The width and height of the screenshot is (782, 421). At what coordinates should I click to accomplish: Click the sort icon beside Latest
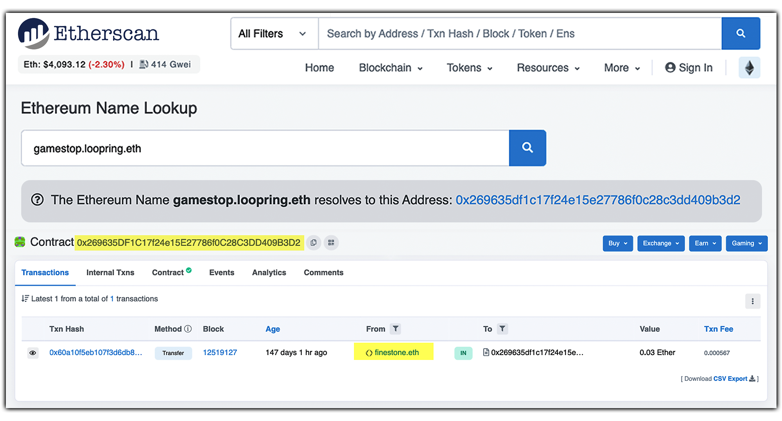pos(25,299)
